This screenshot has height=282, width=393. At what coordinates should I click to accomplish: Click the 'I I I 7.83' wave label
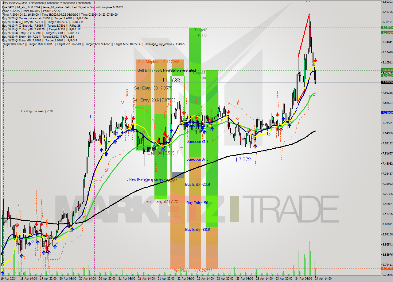[x=172, y=79]
